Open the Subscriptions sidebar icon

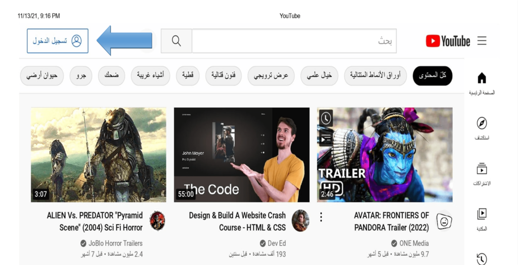point(482,169)
